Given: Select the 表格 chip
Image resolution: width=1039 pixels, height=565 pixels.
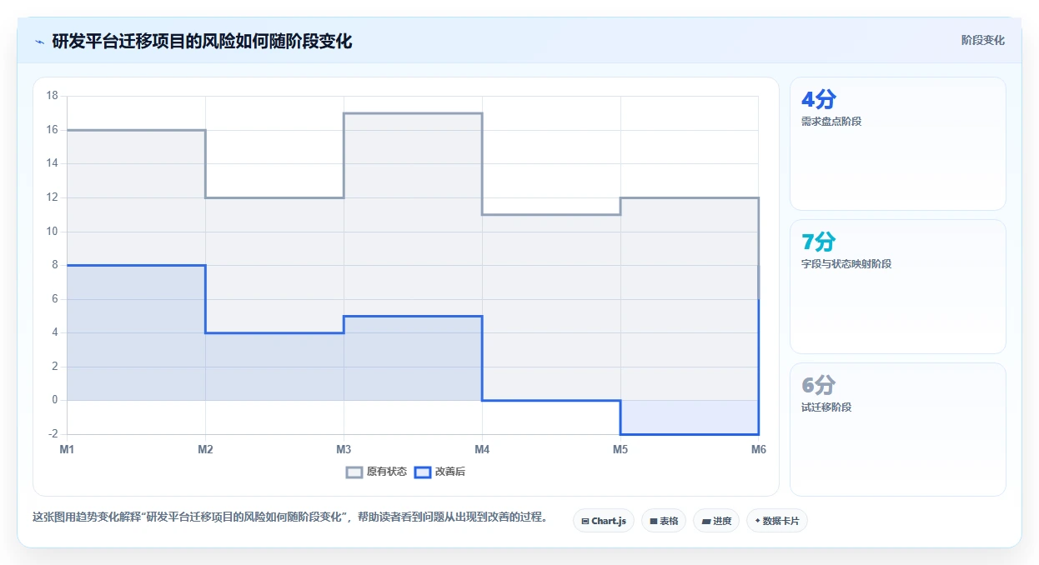Looking at the screenshot, I should pyautogui.click(x=664, y=521).
